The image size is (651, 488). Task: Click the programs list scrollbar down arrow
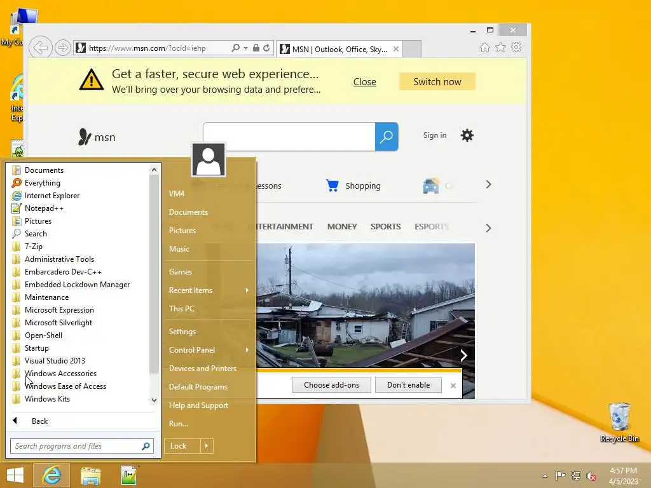(154, 400)
